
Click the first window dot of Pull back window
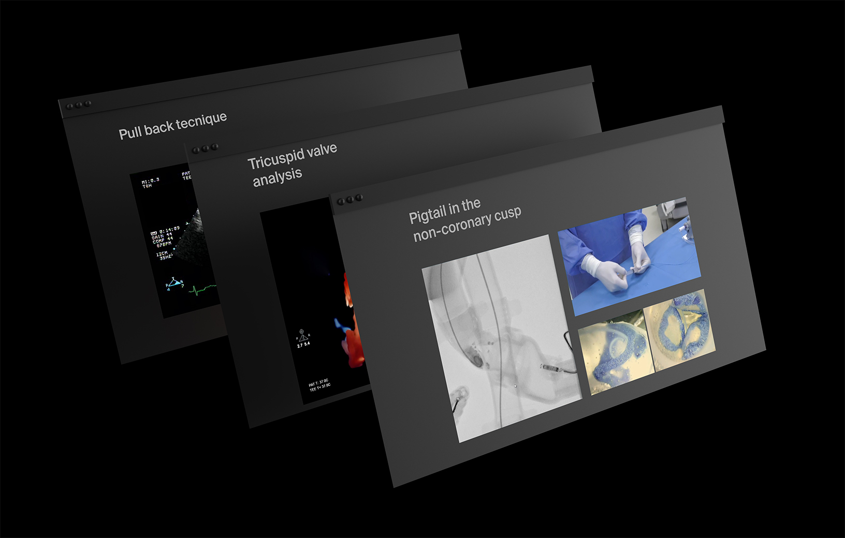click(x=69, y=106)
